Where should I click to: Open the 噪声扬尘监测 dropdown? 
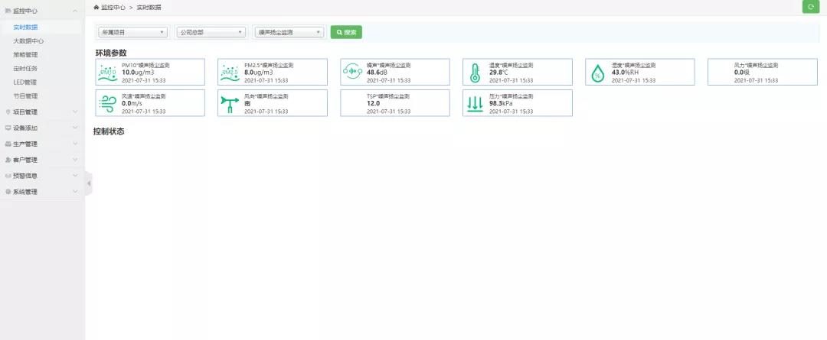(289, 32)
